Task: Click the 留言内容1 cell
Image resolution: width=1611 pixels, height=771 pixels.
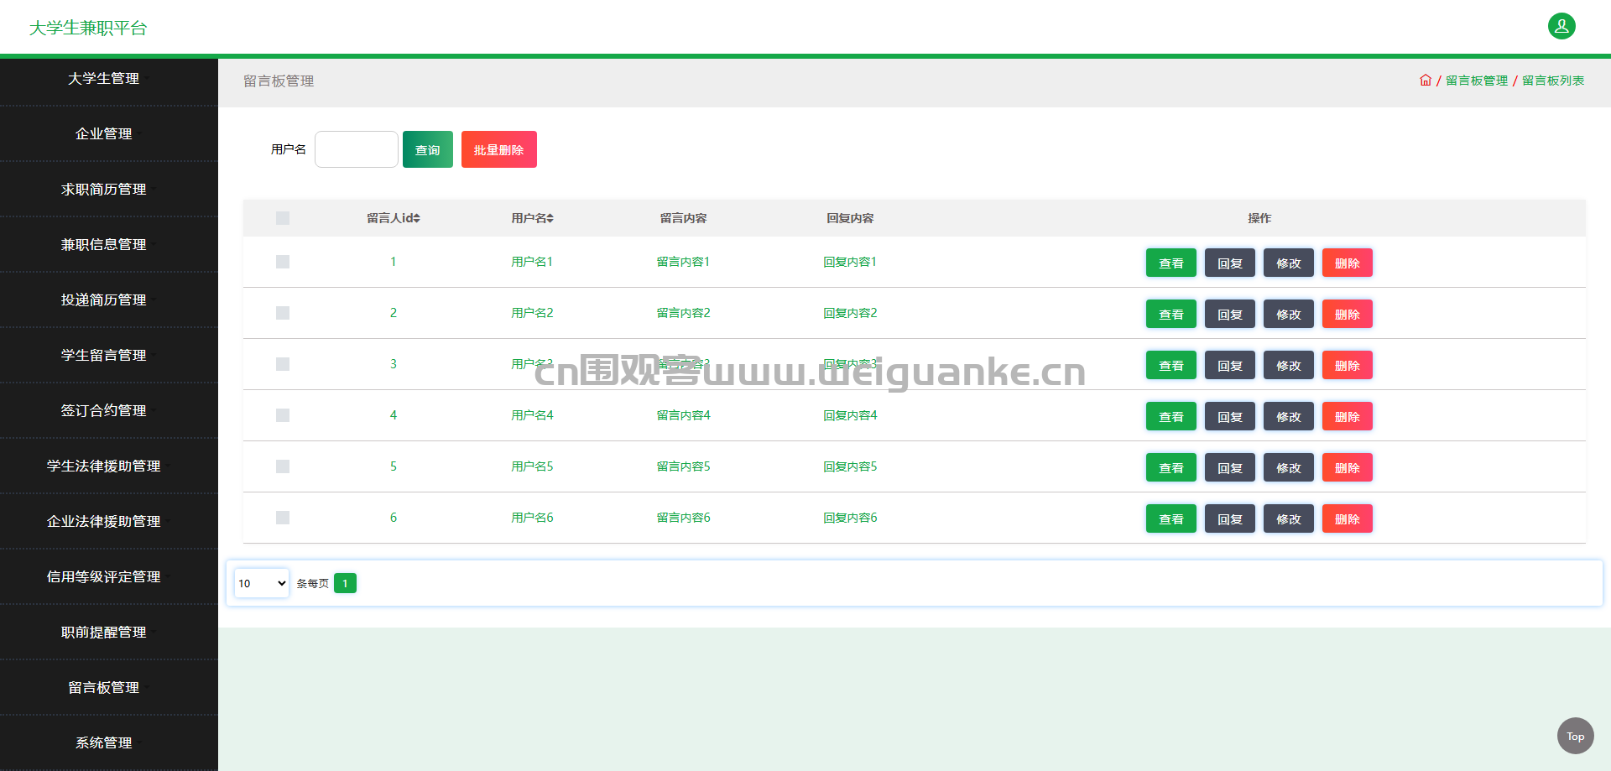Action: coord(683,262)
